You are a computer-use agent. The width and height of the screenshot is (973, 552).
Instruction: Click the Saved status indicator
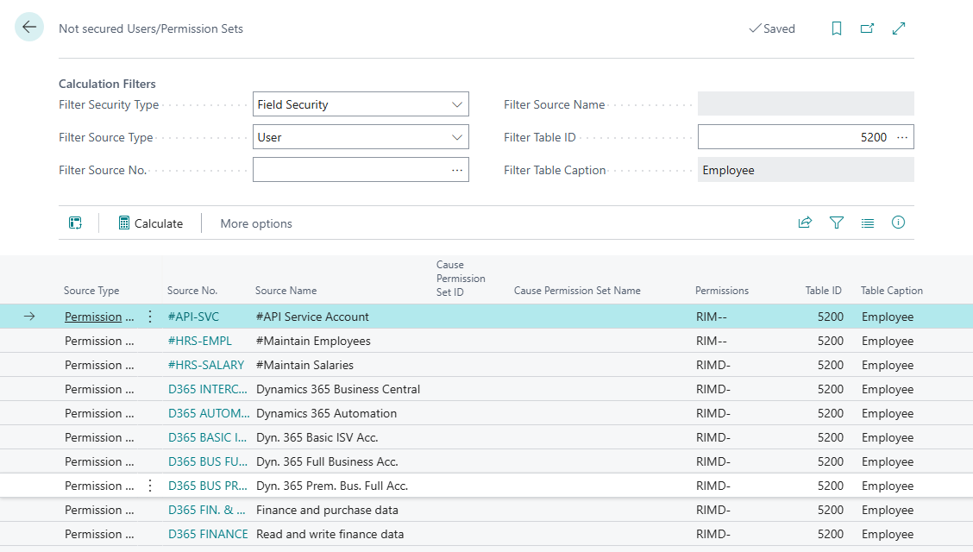772,28
